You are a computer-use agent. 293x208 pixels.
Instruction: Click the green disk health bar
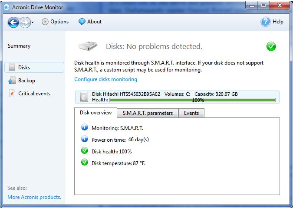point(192,100)
